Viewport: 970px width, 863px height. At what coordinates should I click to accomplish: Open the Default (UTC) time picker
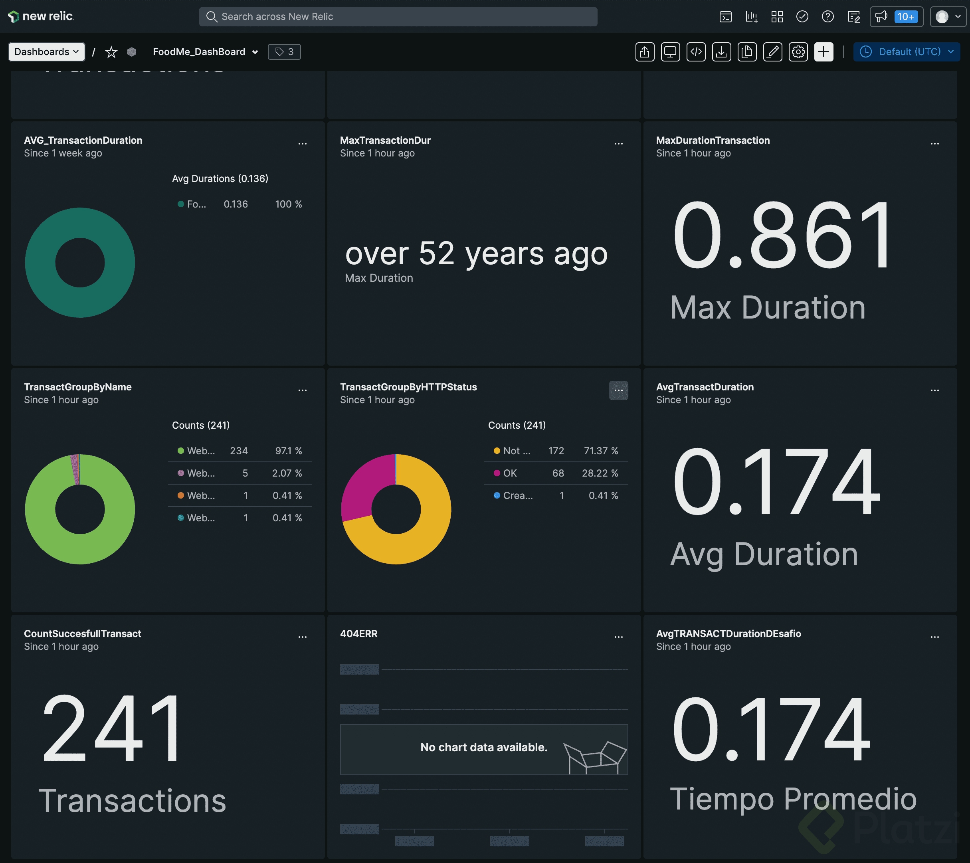click(x=907, y=52)
